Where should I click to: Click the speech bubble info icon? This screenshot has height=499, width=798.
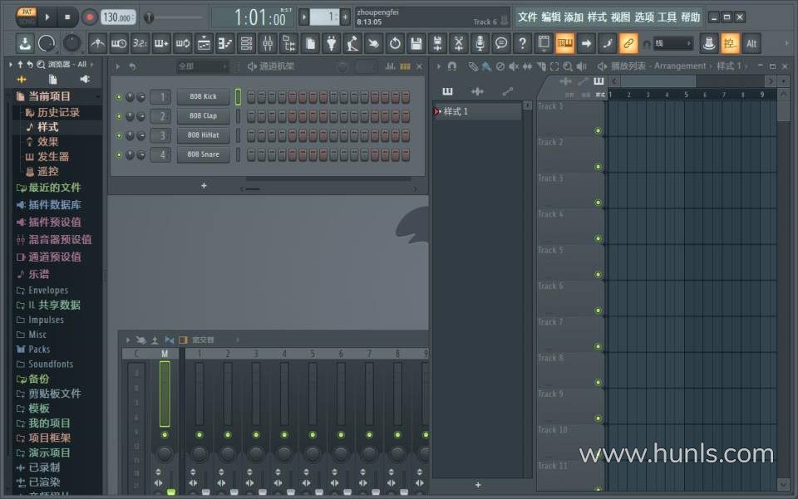pyautogui.click(x=501, y=44)
